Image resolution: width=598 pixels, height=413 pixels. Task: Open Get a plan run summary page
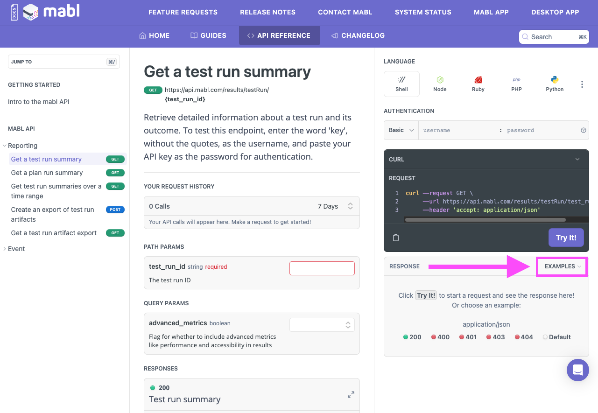[68, 173]
